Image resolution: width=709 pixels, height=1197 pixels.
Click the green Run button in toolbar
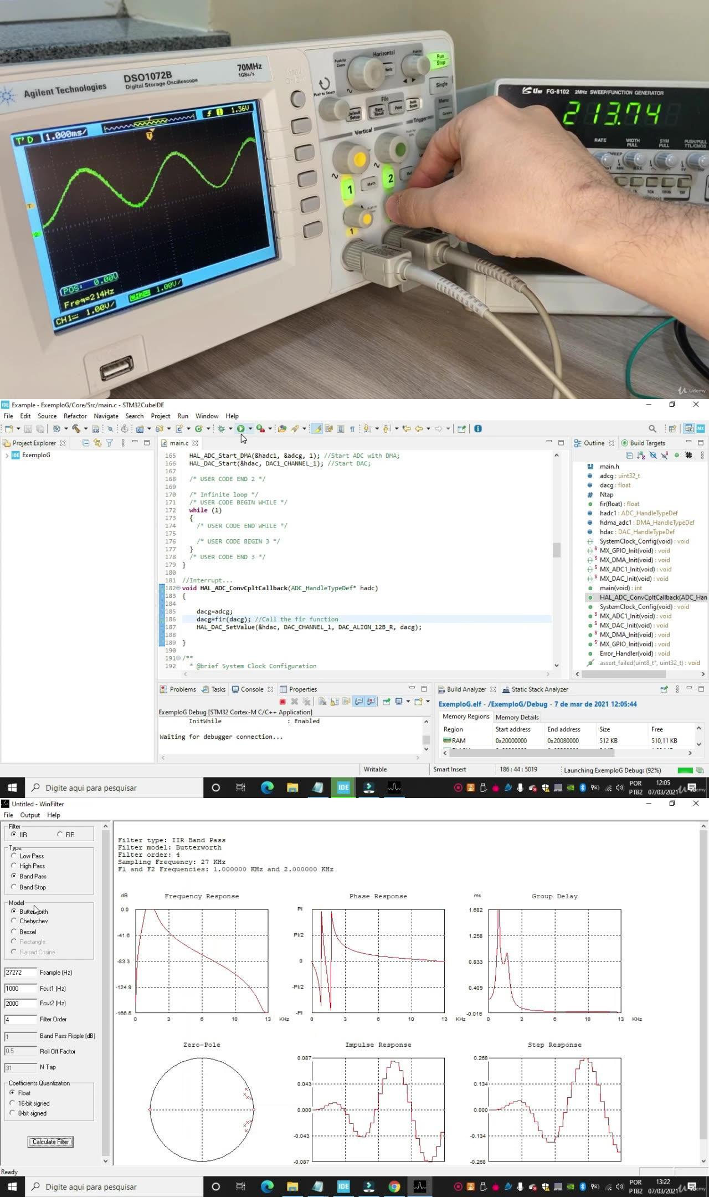pos(240,428)
